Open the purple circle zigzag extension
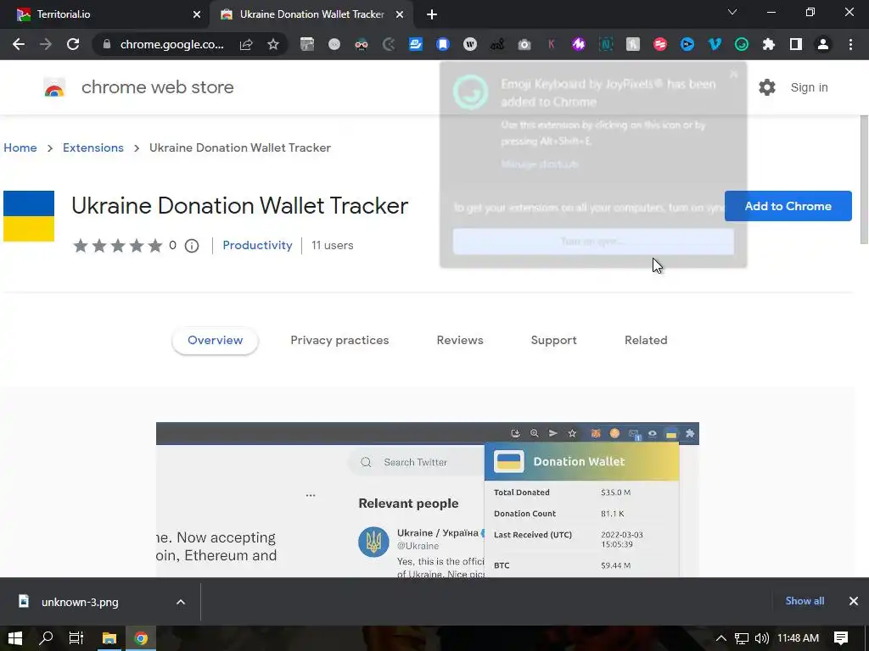 coord(579,44)
